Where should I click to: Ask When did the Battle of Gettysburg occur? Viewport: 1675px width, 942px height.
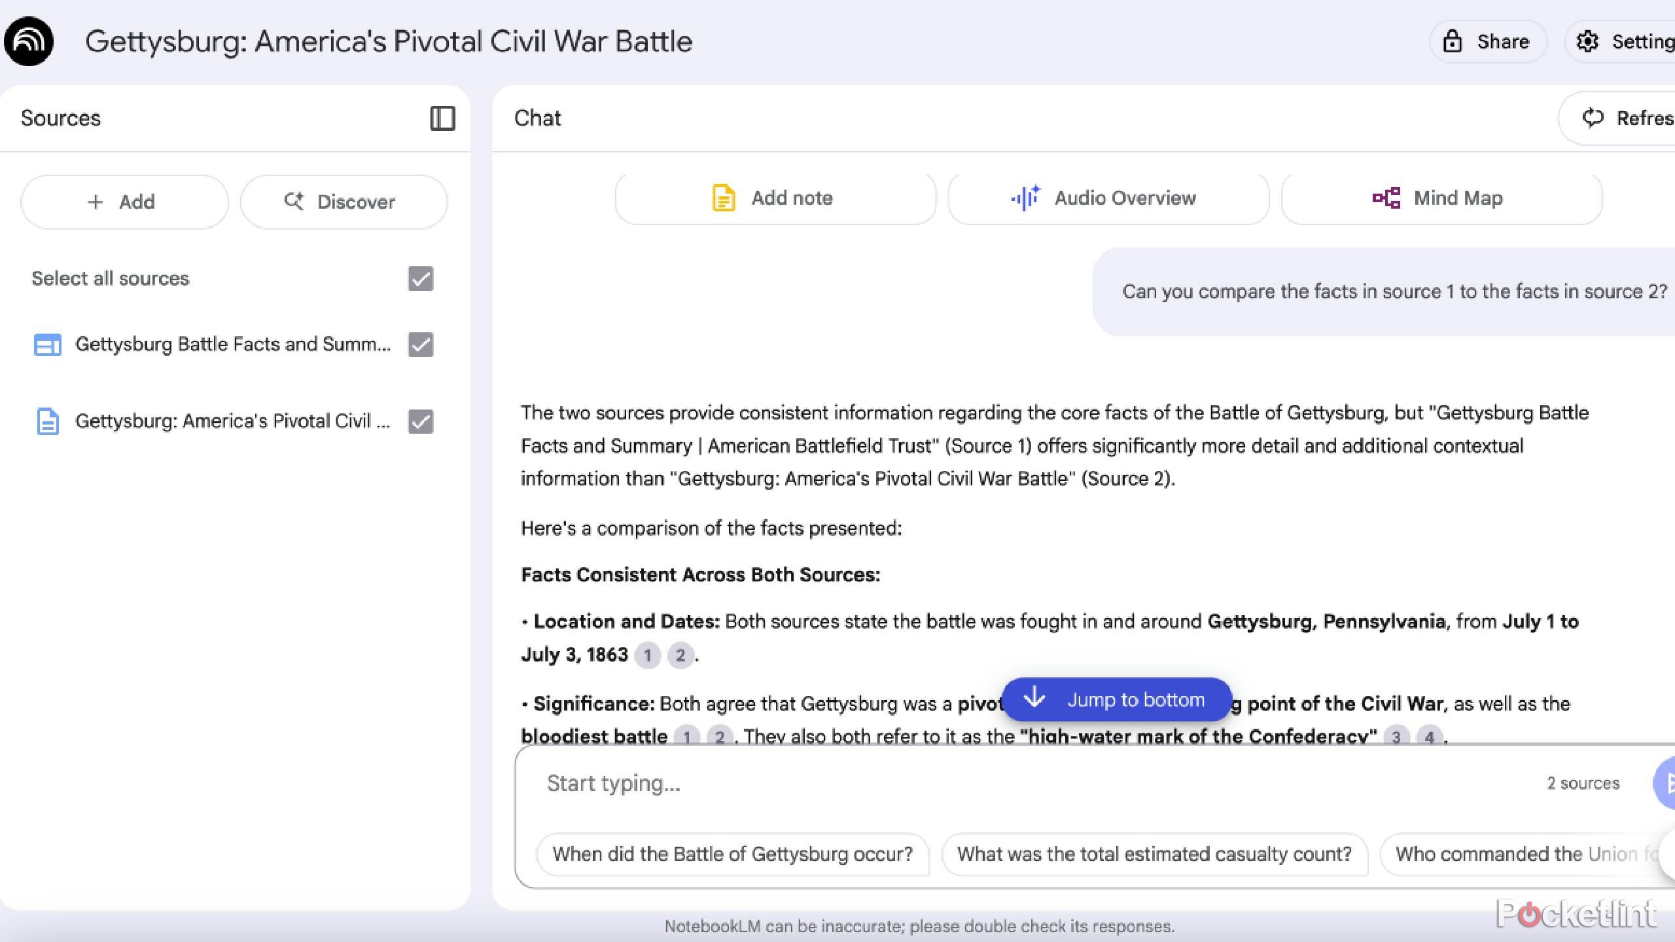tap(733, 854)
